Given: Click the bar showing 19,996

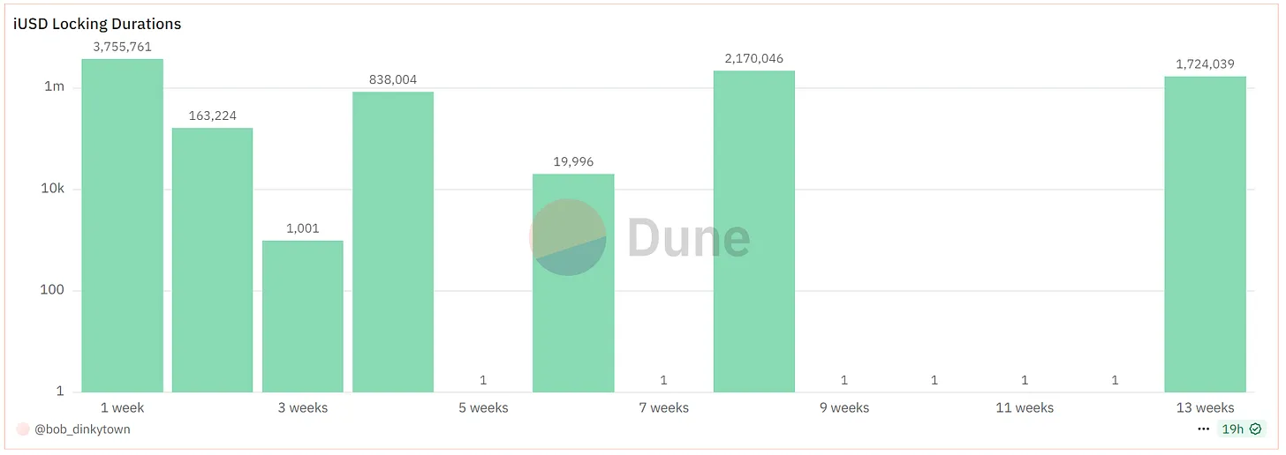Looking at the screenshot, I should [x=573, y=283].
